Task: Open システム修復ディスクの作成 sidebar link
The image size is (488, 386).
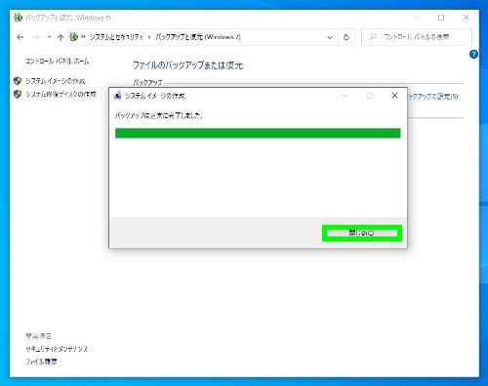Action: click(61, 94)
